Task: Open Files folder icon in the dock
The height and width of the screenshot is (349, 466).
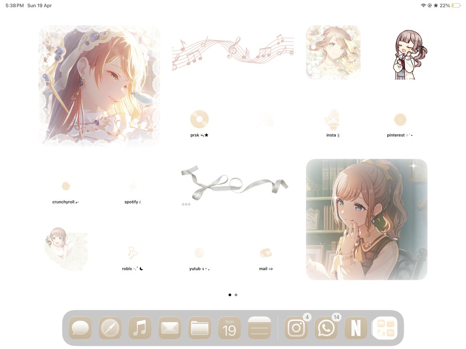Action: (200, 328)
